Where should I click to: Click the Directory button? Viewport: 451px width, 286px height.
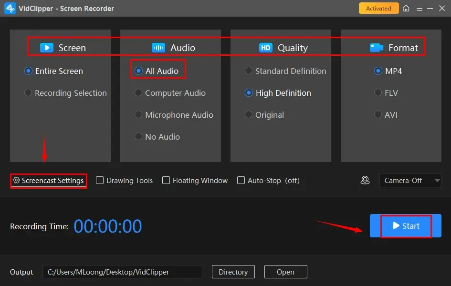(x=233, y=272)
